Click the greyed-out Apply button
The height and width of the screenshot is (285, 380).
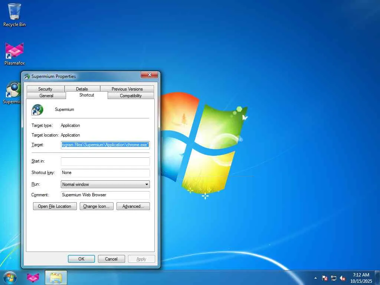[x=141, y=259]
